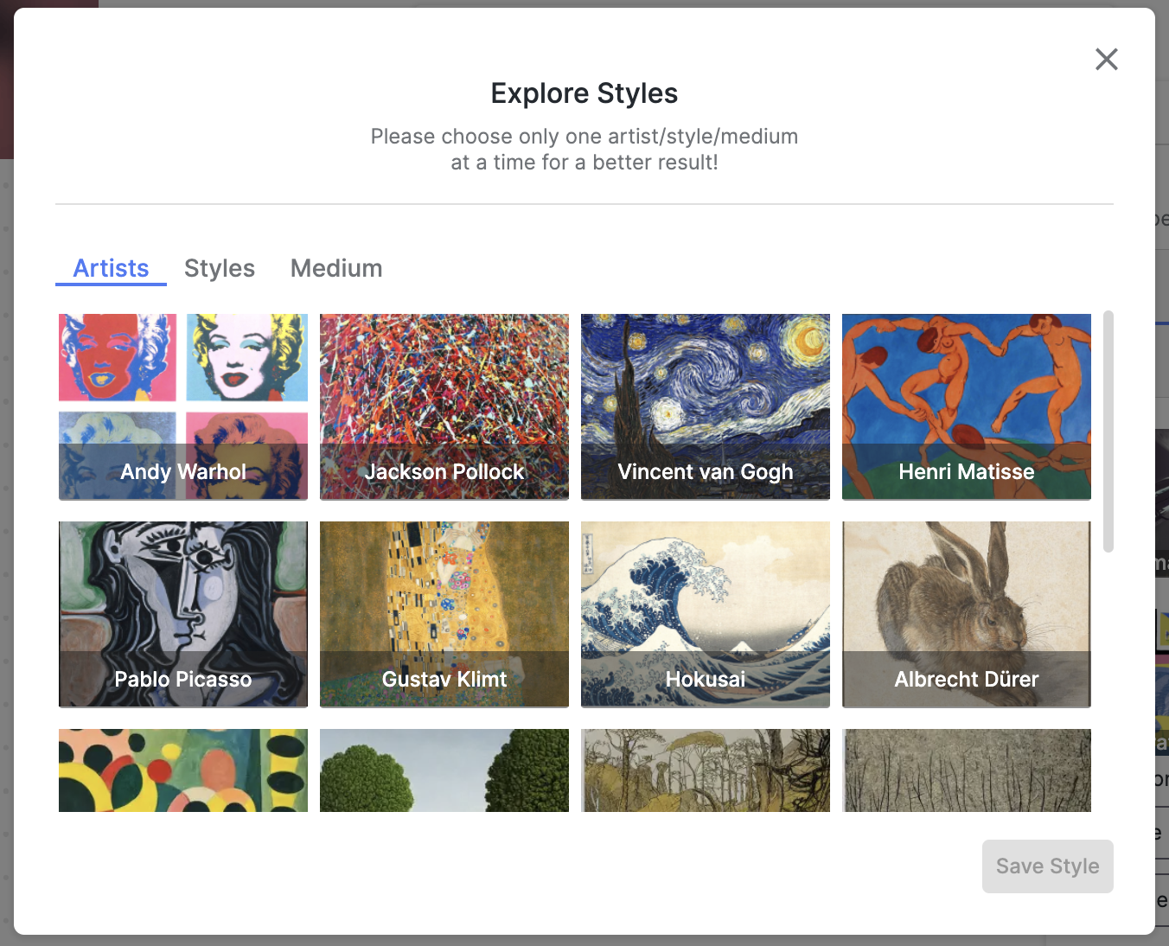Switch to the Artists tab
The width and height of the screenshot is (1169, 946).
(111, 268)
